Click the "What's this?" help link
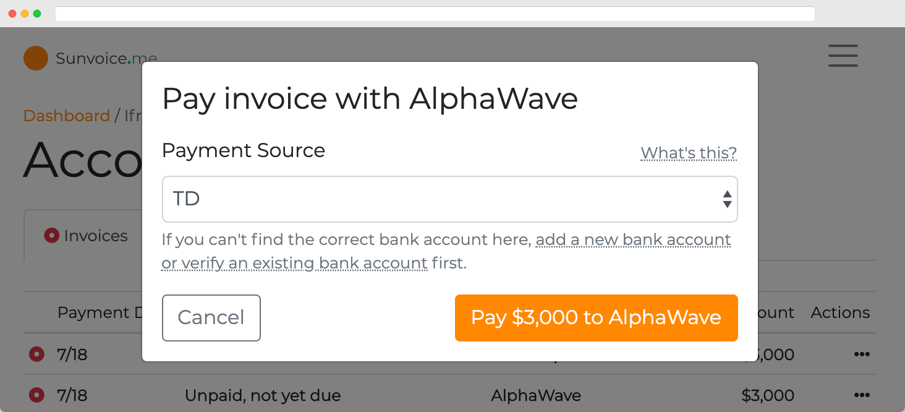 pos(688,153)
